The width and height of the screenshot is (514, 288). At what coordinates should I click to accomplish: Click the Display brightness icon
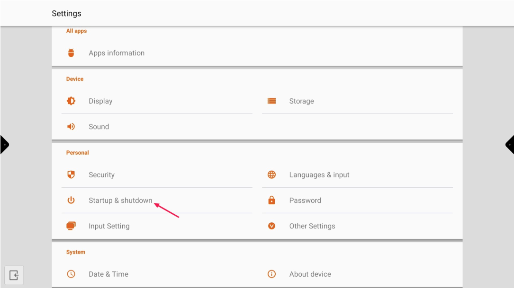(71, 101)
